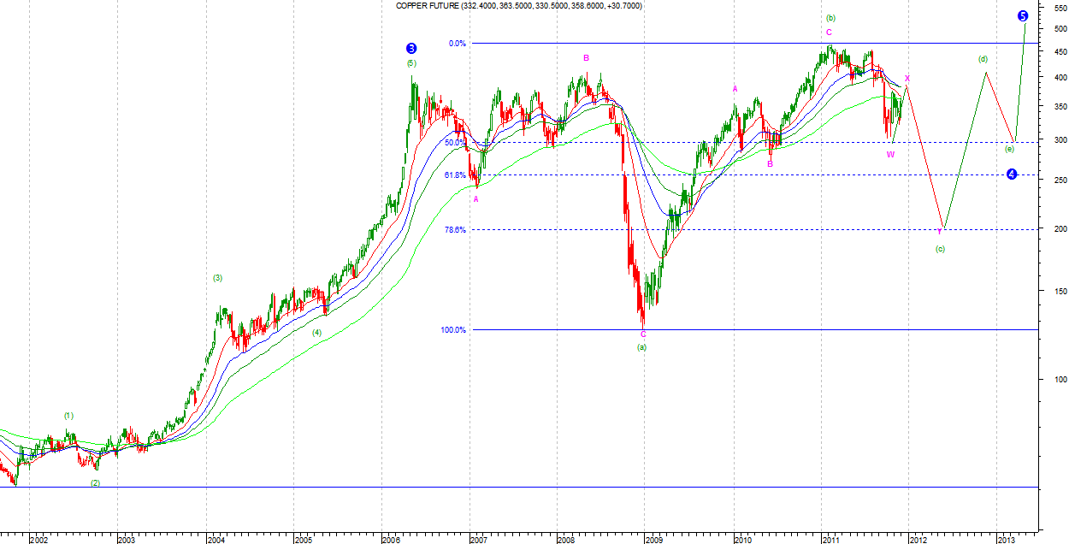Screen dimensions: 1069x544
Task: Select the green (3) wave label
Action: point(217,278)
